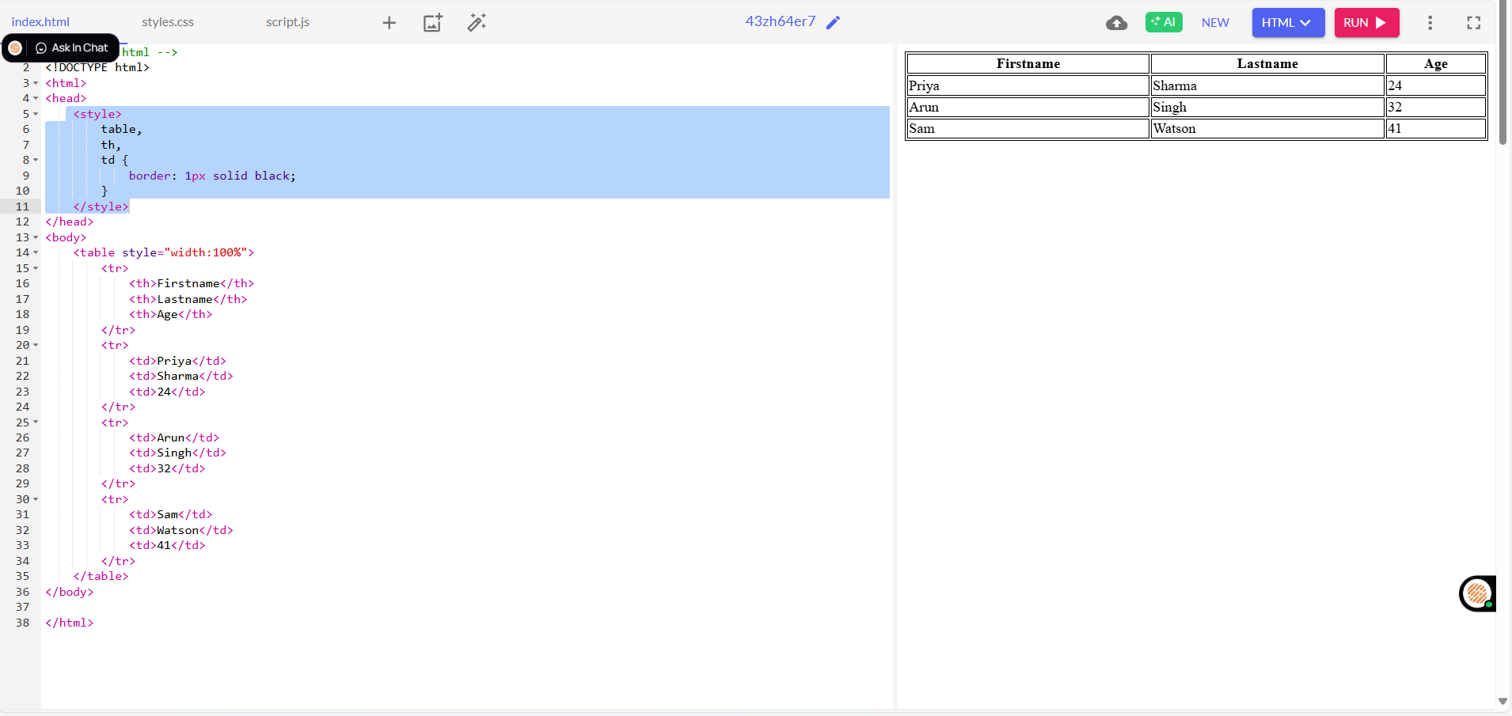Click line number 38 in the gutter

(x=22, y=623)
